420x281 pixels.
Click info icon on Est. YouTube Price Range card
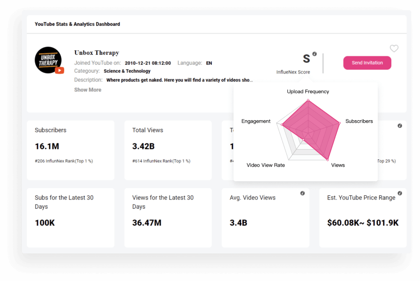[x=400, y=193]
